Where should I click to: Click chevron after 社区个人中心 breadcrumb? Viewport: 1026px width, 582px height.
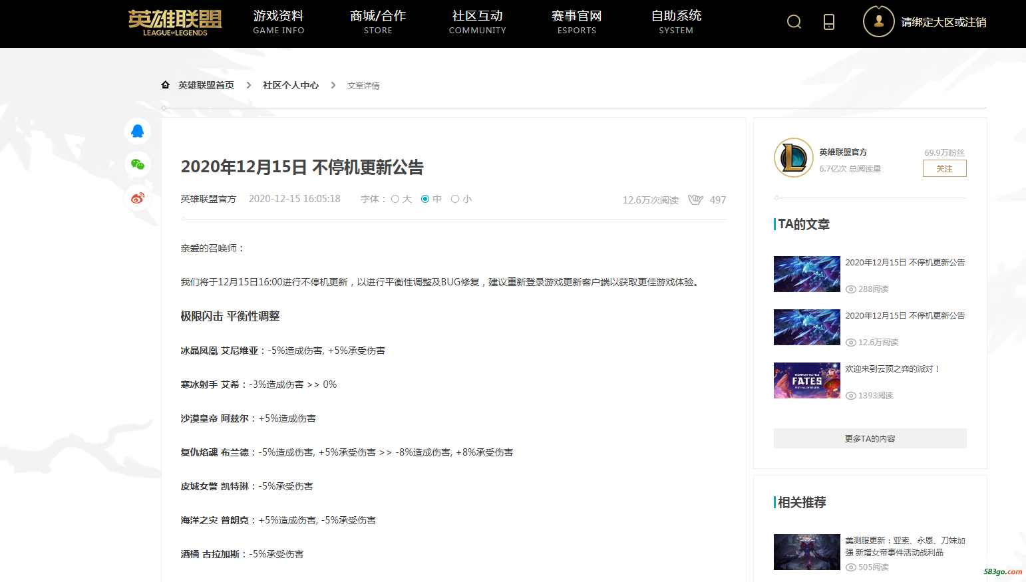333,85
